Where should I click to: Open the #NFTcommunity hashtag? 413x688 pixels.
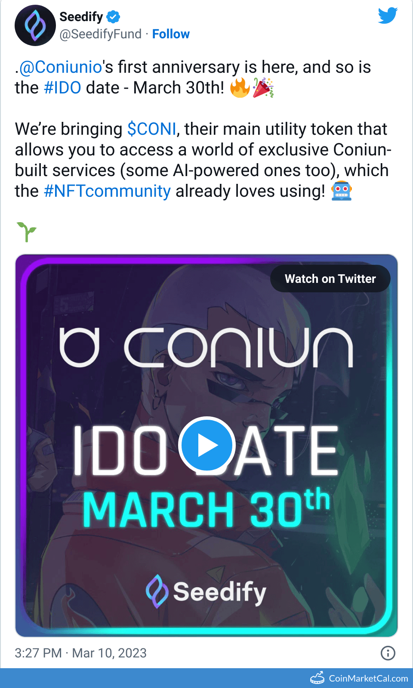pyautogui.click(x=108, y=191)
